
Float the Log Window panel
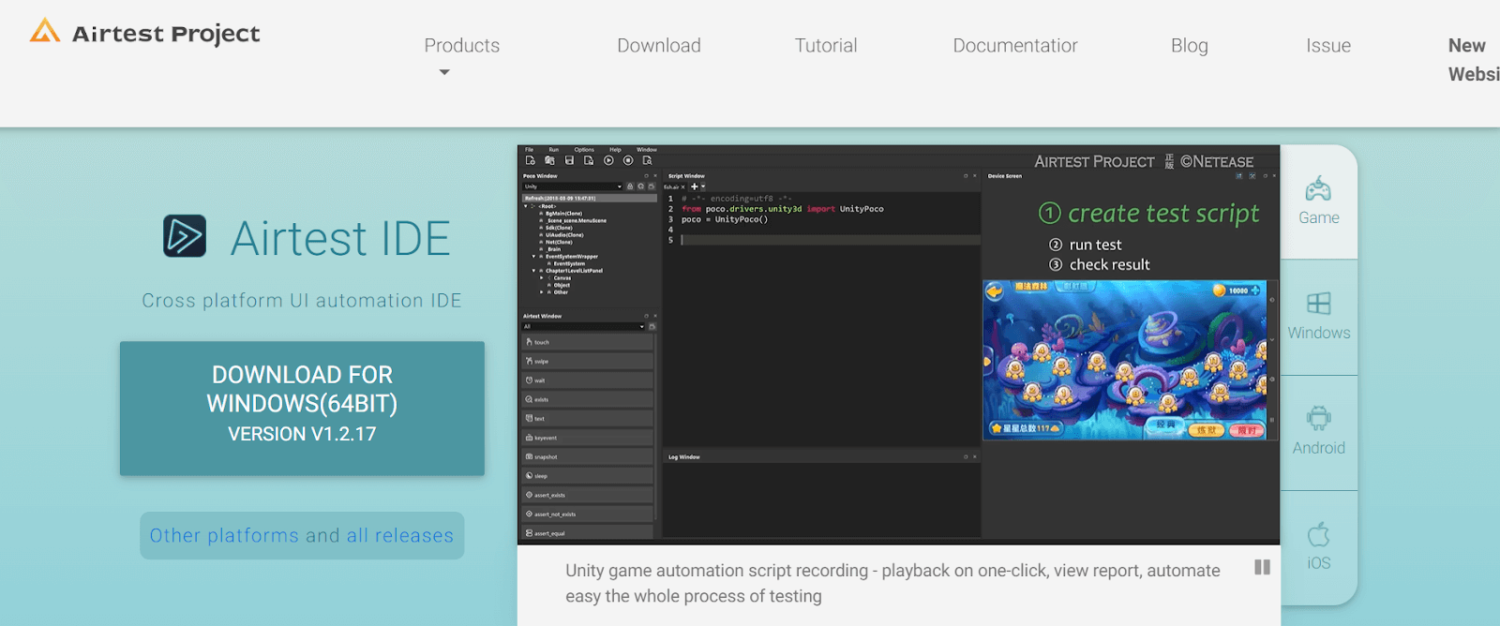(x=966, y=457)
